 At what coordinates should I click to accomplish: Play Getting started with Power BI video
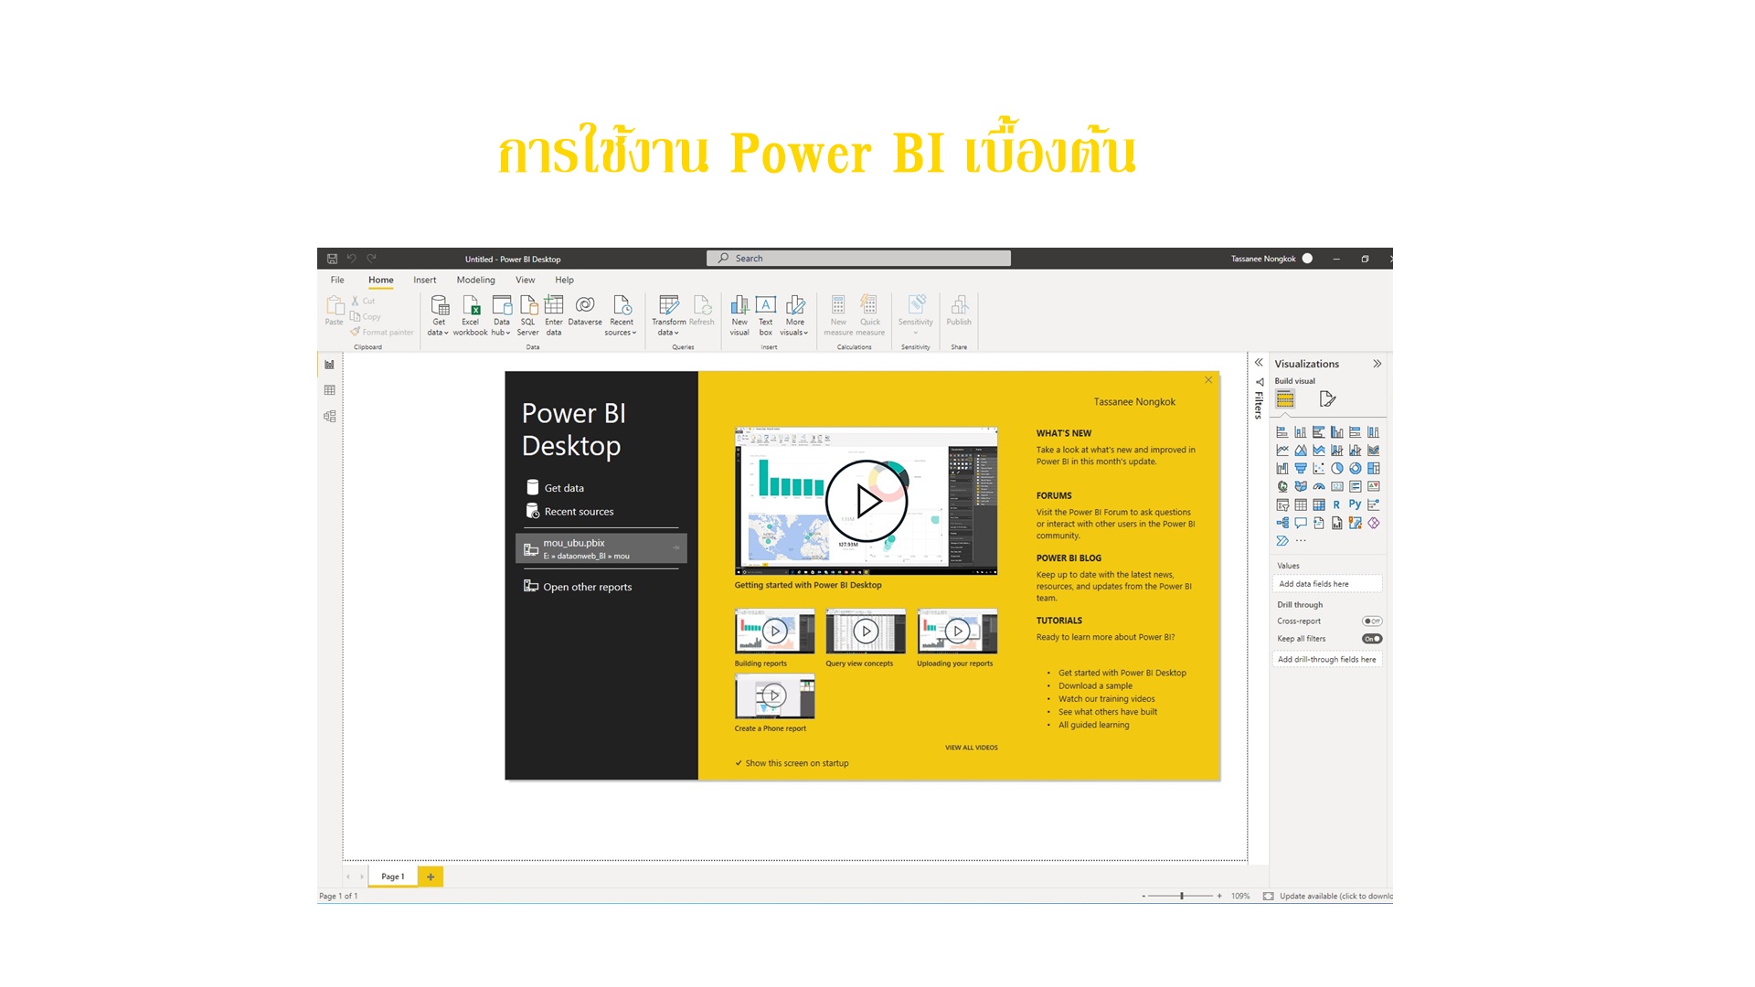pyautogui.click(x=866, y=501)
